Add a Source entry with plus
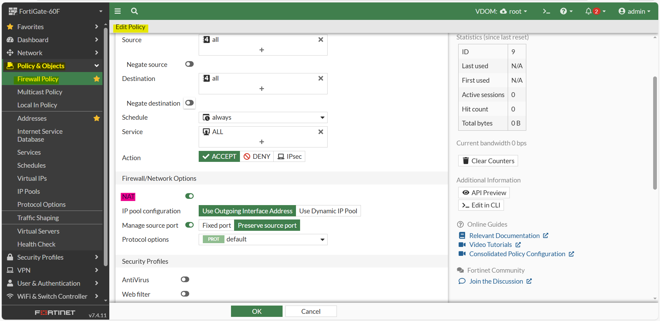This screenshot has width=660, height=321. pos(262,50)
